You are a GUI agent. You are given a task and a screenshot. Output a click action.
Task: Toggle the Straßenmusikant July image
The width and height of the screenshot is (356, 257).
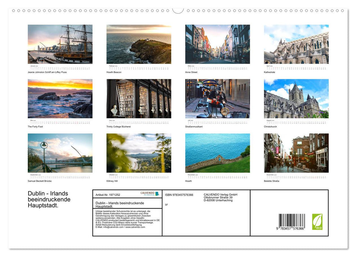[x=217, y=98]
